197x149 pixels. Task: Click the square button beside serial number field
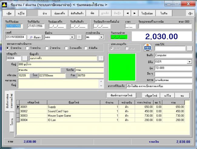(x=189, y=48)
